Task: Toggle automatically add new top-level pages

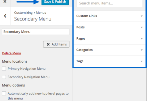Action: point(4,93)
